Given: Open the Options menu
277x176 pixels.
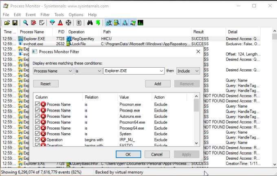Looking at the screenshot, I should pyautogui.click(x=76, y=15).
